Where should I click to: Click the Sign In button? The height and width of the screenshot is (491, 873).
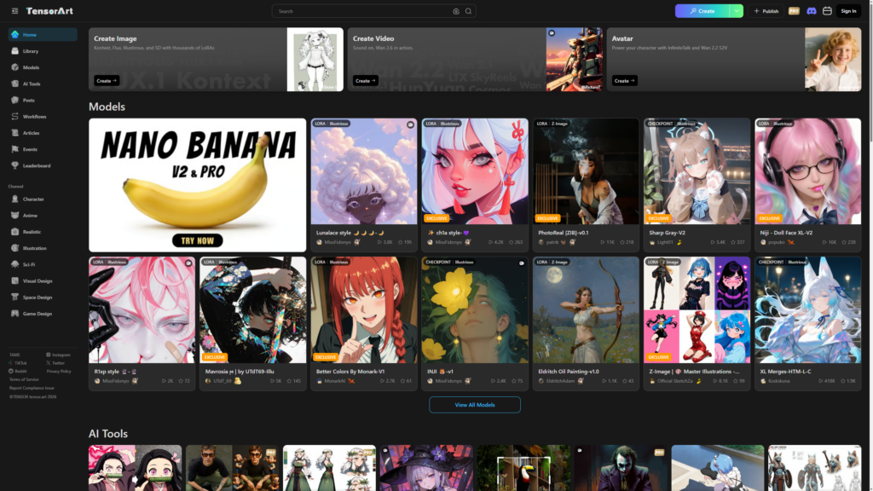coord(847,11)
